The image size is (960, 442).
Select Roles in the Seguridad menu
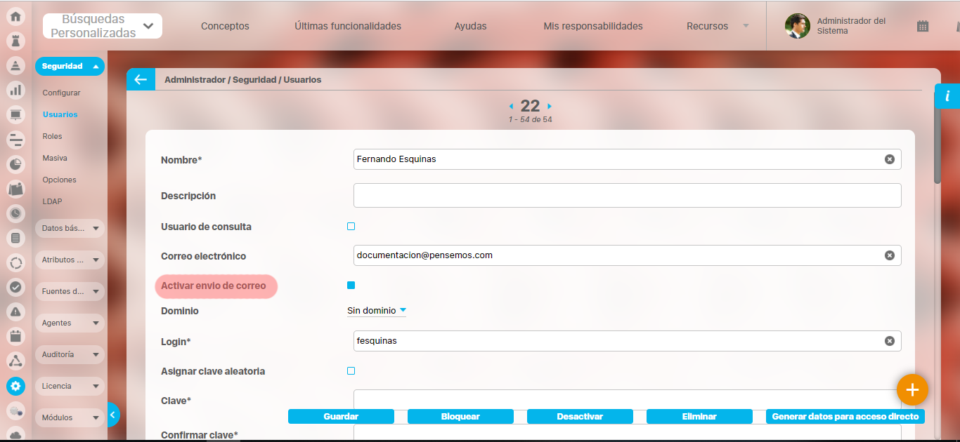[x=52, y=137]
